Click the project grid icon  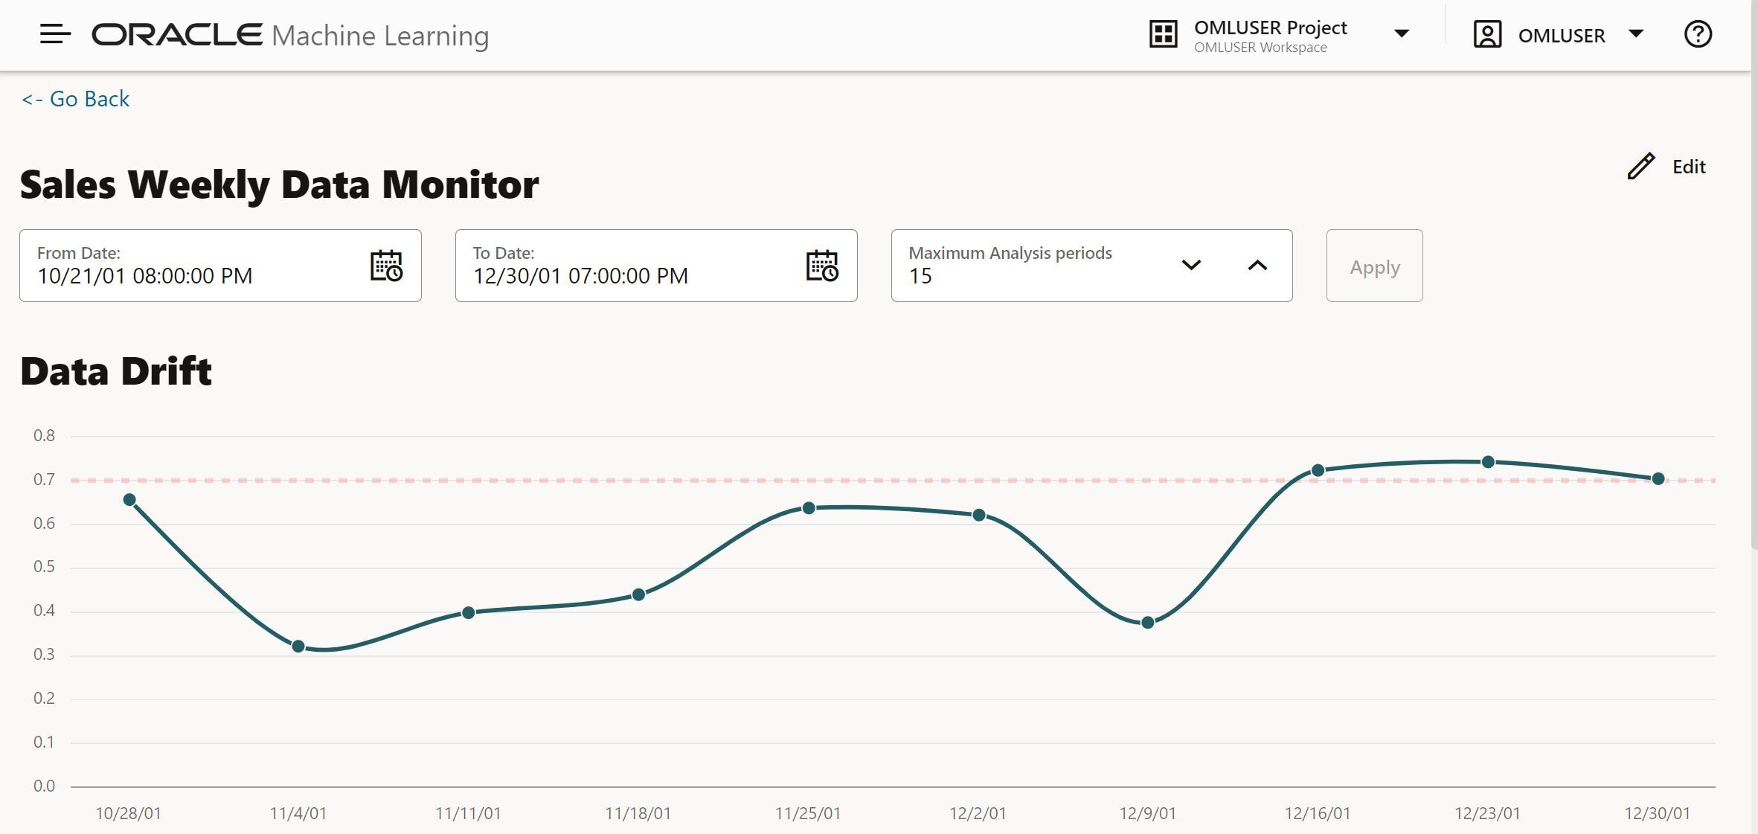[x=1163, y=34]
